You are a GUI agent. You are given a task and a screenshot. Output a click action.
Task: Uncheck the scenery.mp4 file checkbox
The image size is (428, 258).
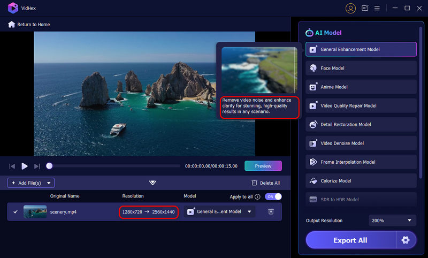15,212
